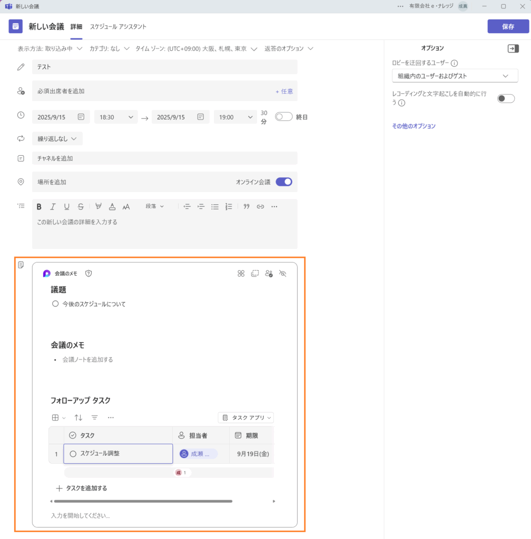
Task: Insert a numbered list in details
Action: pos(229,207)
